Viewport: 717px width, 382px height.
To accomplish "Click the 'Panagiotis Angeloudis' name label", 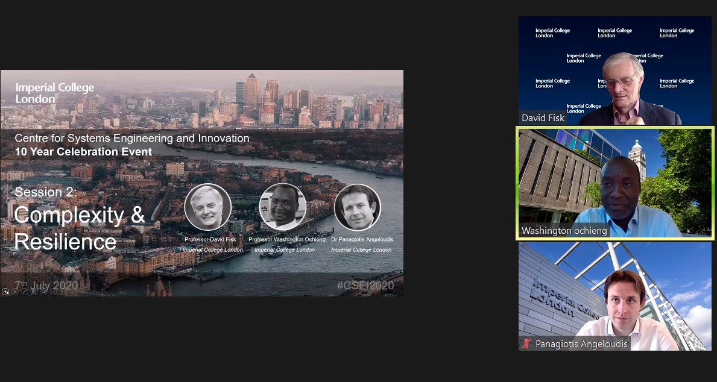I will [x=582, y=343].
